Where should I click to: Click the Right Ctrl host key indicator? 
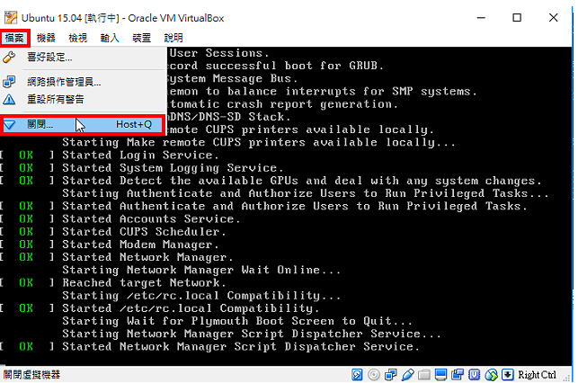coord(537,375)
